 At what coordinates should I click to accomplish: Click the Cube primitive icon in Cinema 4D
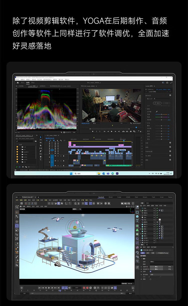137,216
